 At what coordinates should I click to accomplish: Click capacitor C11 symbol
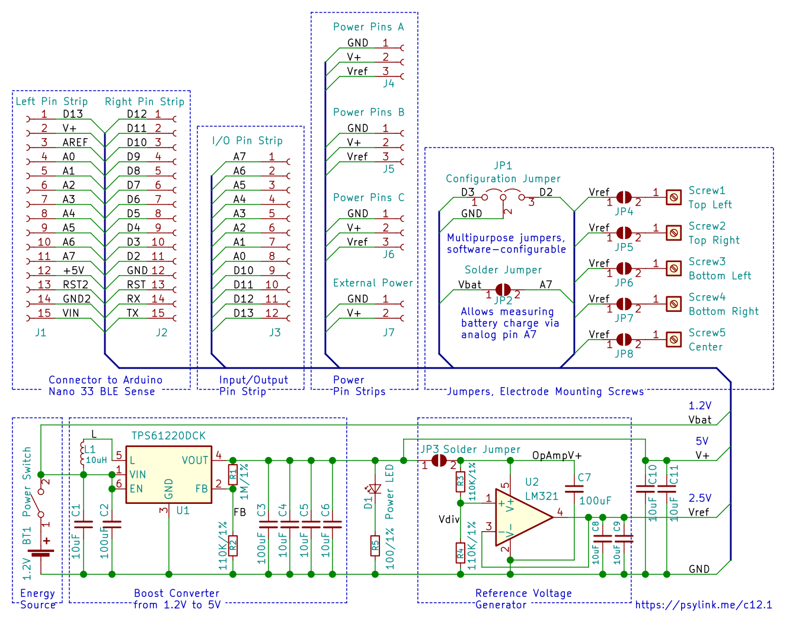pyautogui.click(x=667, y=489)
